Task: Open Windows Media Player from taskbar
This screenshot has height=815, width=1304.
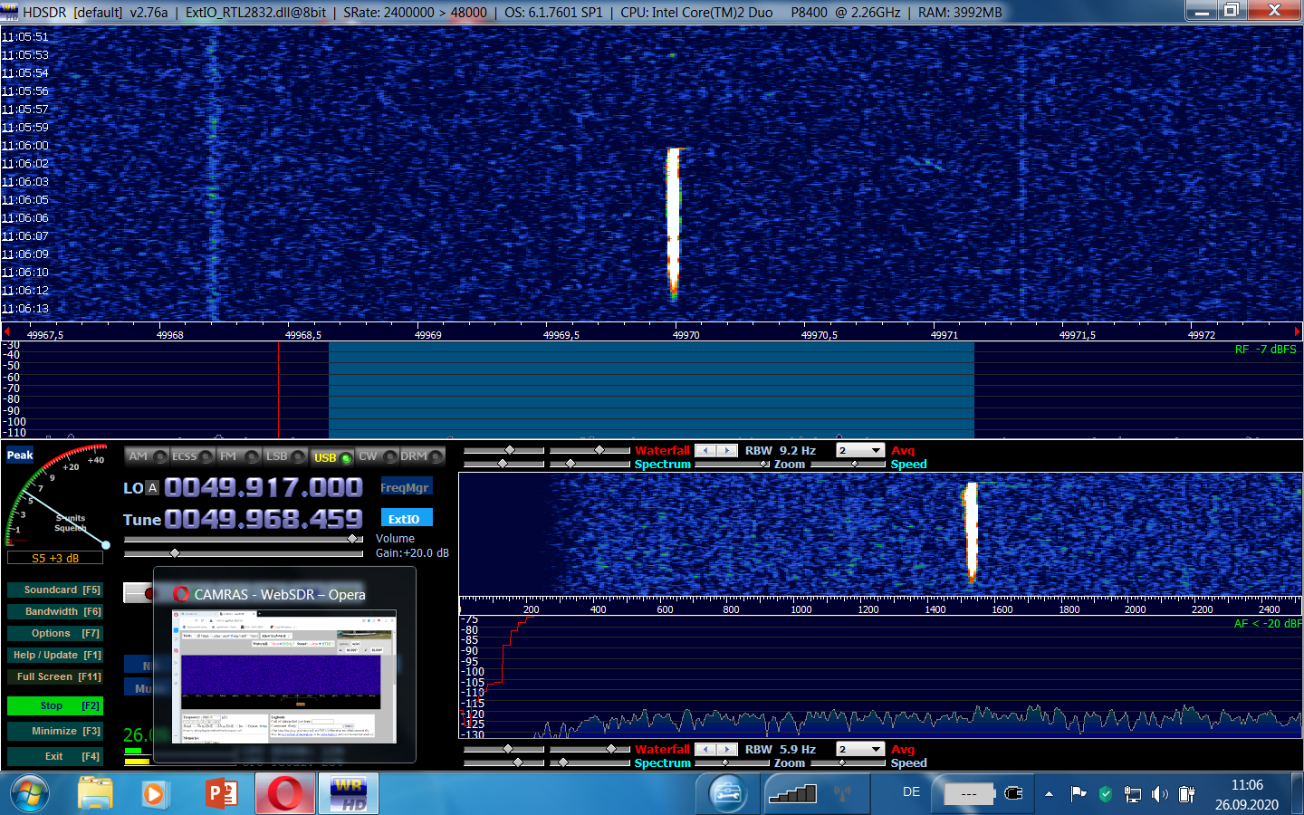Action: click(x=155, y=794)
